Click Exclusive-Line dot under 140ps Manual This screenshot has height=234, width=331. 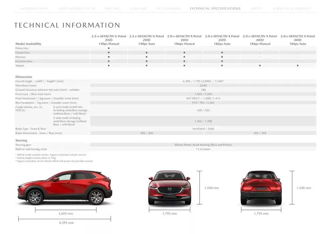[109, 61]
